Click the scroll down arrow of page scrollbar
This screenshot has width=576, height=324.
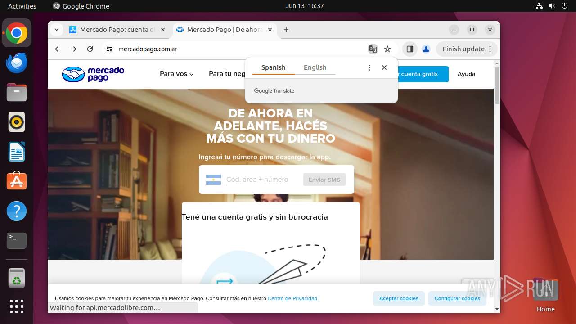click(x=497, y=309)
